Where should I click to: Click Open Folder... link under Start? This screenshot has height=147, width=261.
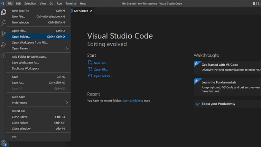pos(103,76)
